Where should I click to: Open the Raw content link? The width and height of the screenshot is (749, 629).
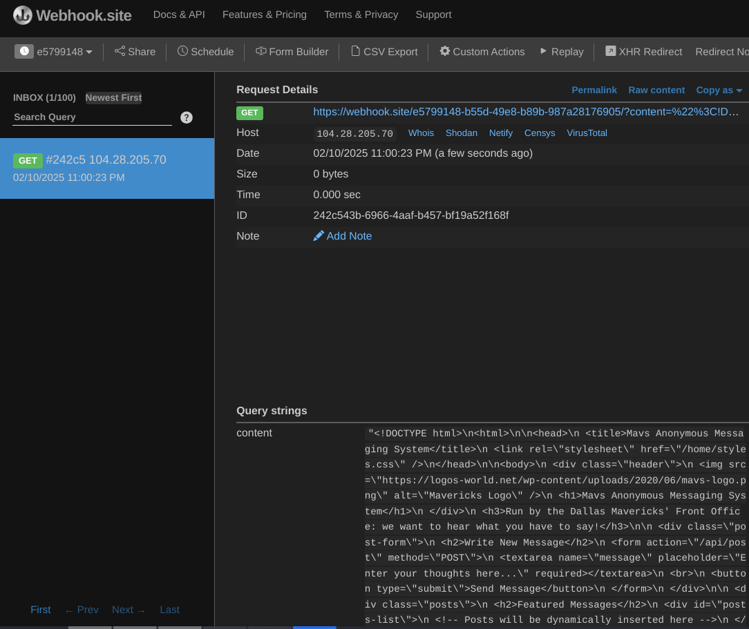click(x=656, y=90)
